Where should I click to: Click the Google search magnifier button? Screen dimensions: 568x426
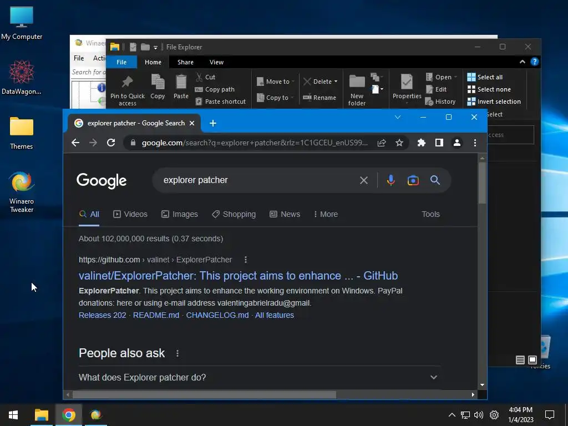pyautogui.click(x=435, y=180)
